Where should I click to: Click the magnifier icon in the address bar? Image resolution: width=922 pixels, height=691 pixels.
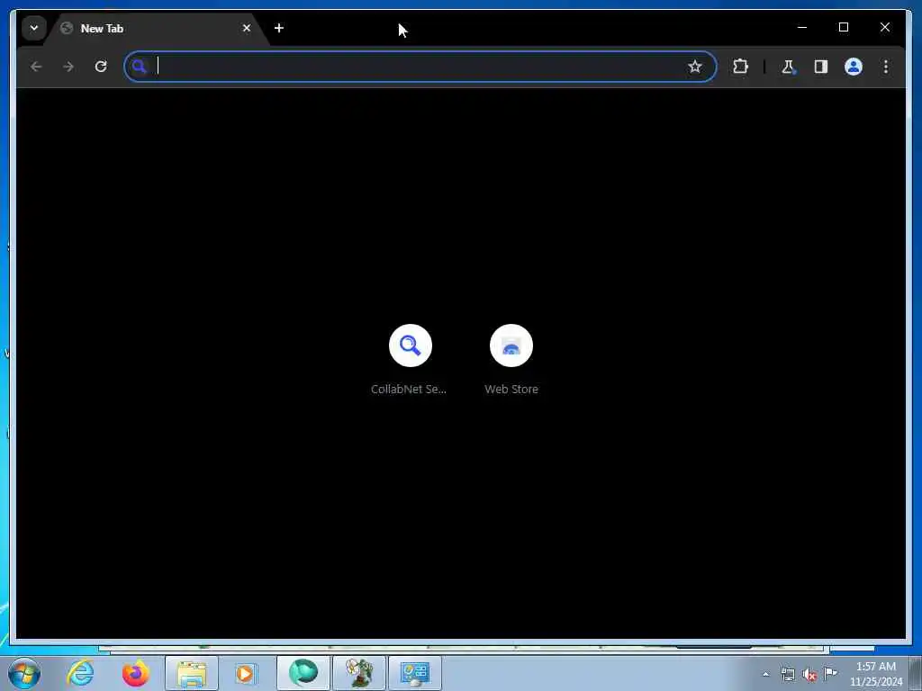[140, 67]
